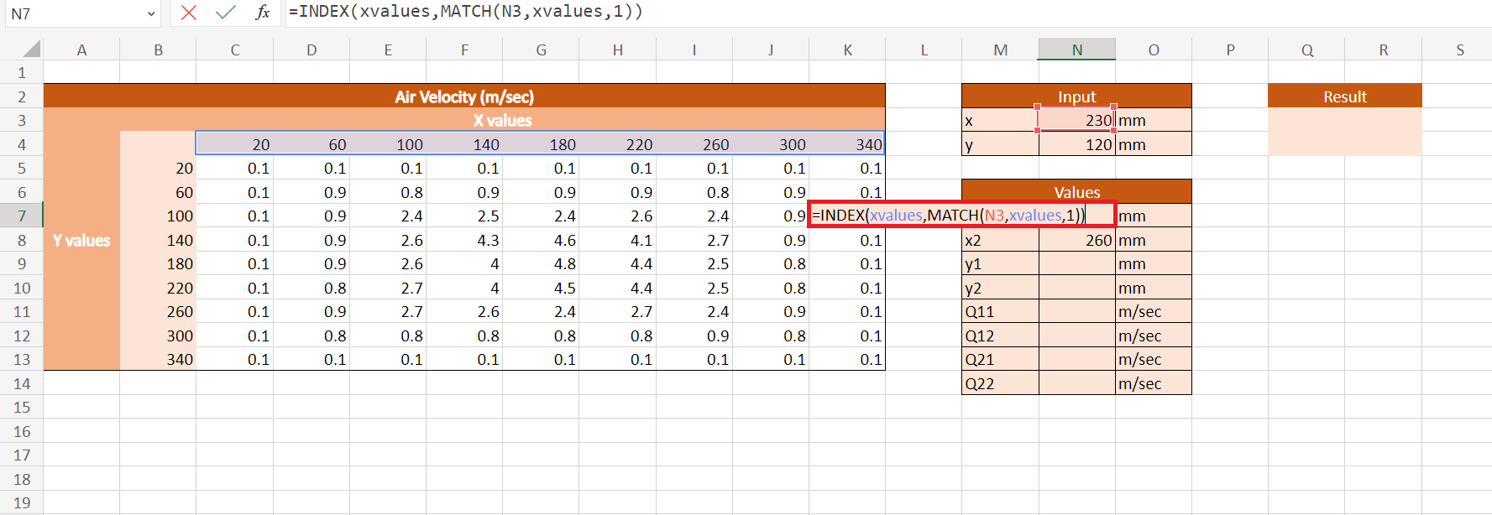Click the Air Velocity (m/sec) title cell
The image size is (1492, 515).
coord(464,96)
